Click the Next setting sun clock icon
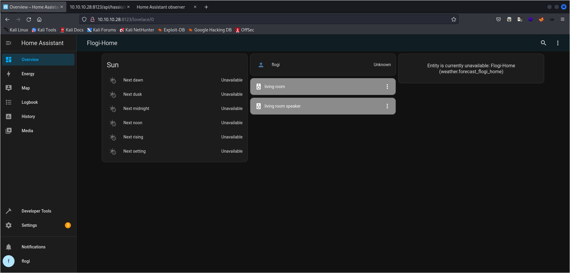Image resolution: width=570 pixels, height=273 pixels. [113, 151]
